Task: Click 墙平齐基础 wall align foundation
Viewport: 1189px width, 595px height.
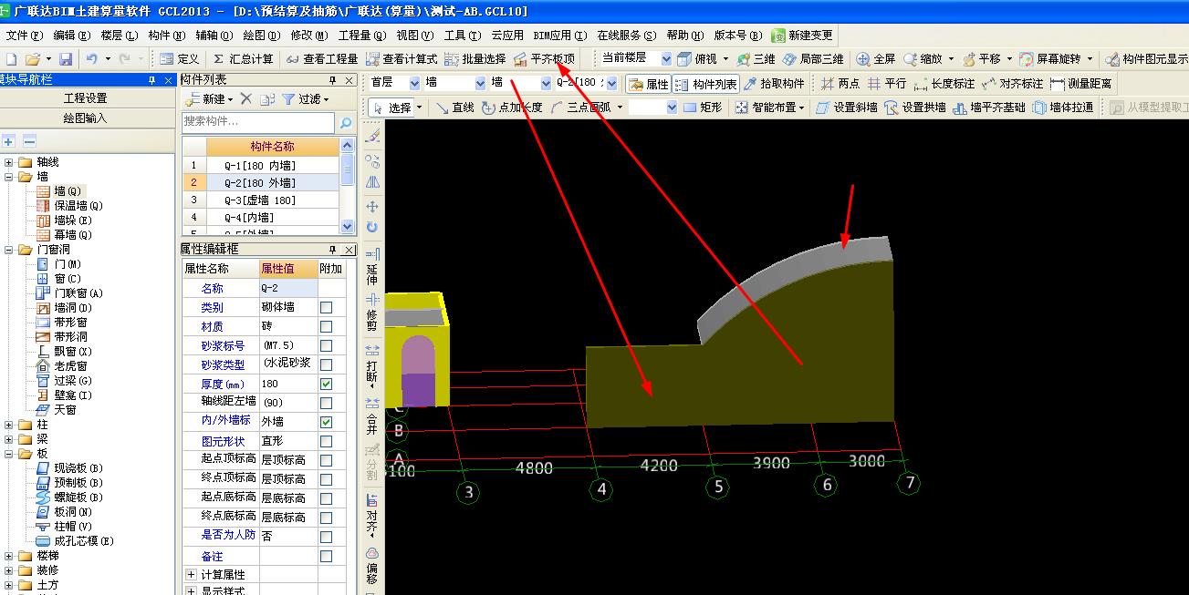Action: [989, 108]
